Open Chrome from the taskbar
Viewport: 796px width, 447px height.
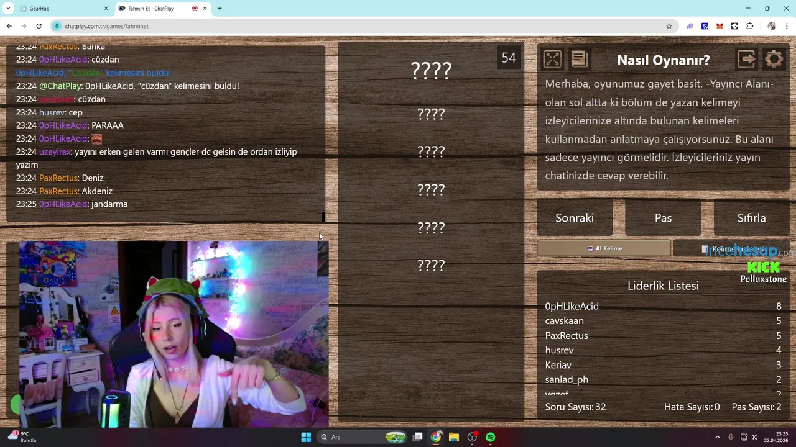(436, 437)
